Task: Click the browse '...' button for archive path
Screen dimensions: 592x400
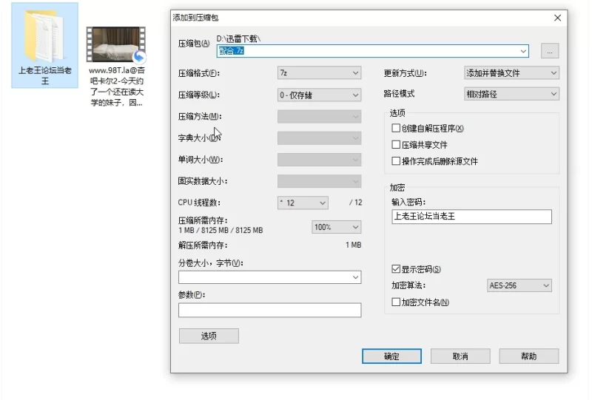Action: [x=549, y=51]
